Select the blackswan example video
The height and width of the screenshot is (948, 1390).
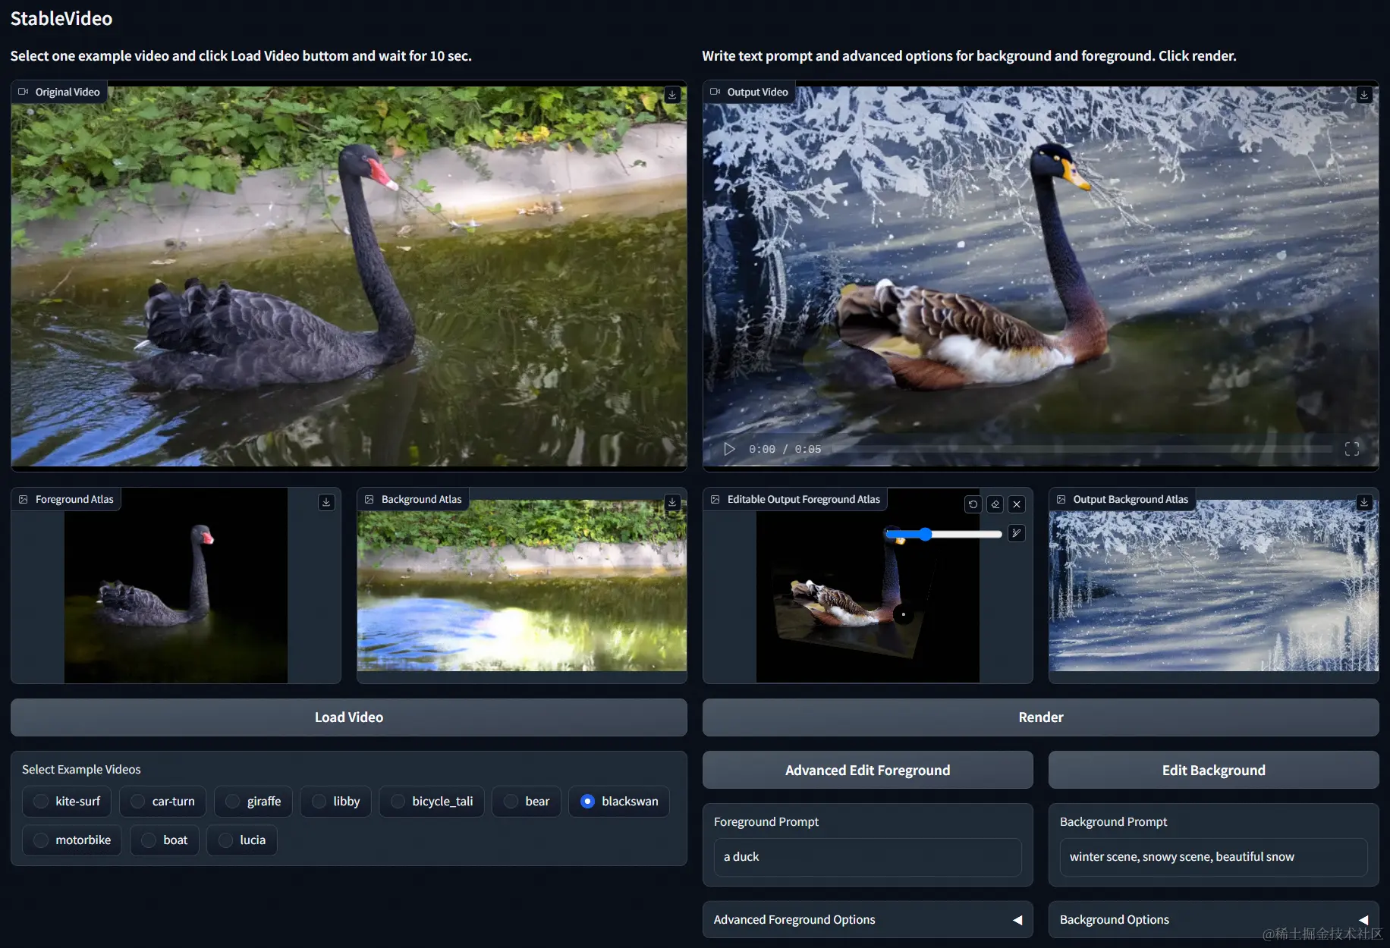coord(619,801)
